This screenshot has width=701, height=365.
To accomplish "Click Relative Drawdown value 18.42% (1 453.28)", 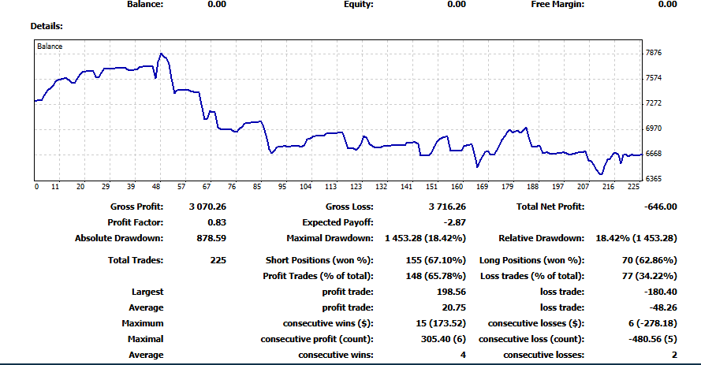I will pyautogui.click(x=636, y=238).
